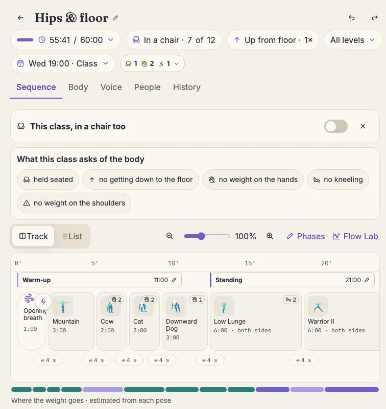386x409 pixels.
Task: Select the Standing phase header
Action: point(293,280)
